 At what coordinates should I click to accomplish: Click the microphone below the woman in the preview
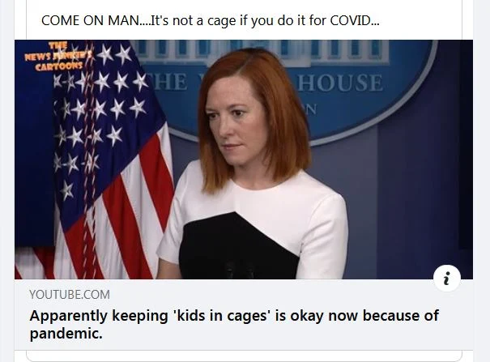point(240,269)
